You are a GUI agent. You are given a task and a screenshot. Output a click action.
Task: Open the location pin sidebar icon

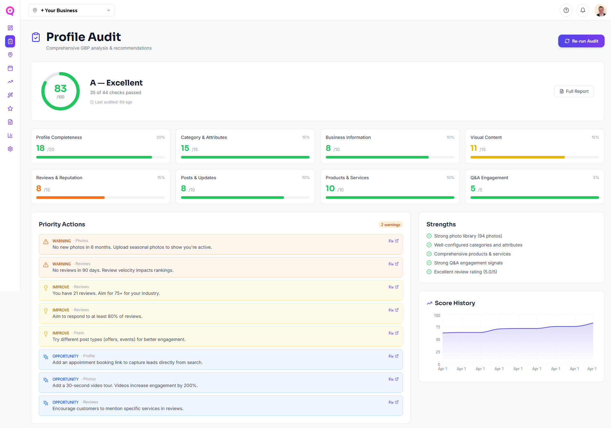tap(10, 55)
